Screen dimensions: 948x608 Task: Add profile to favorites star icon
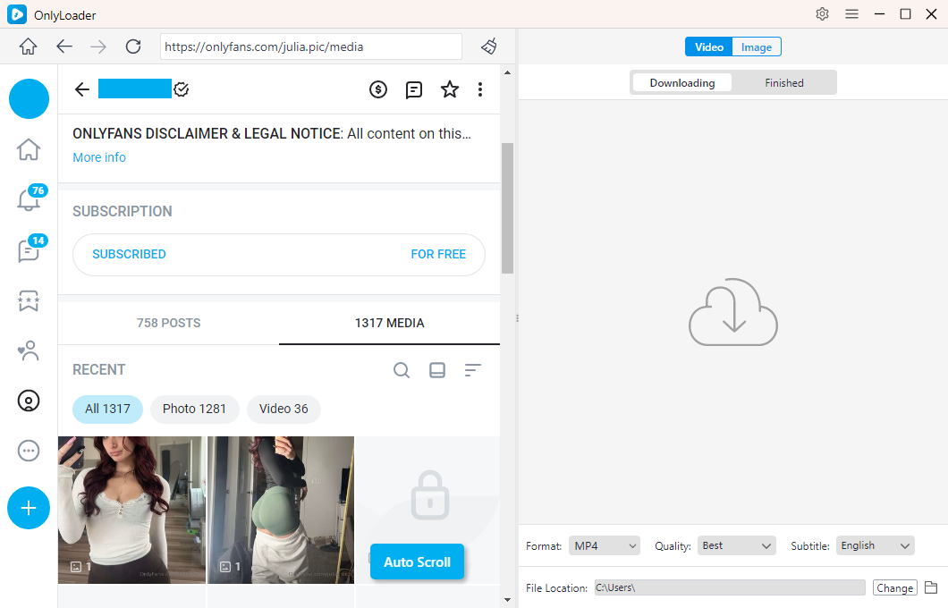pos(449,89)
